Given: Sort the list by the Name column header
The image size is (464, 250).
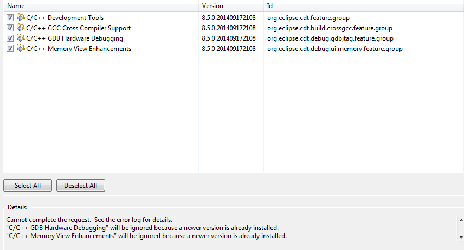Looking at the screenshot, I should tap(101, 6).
